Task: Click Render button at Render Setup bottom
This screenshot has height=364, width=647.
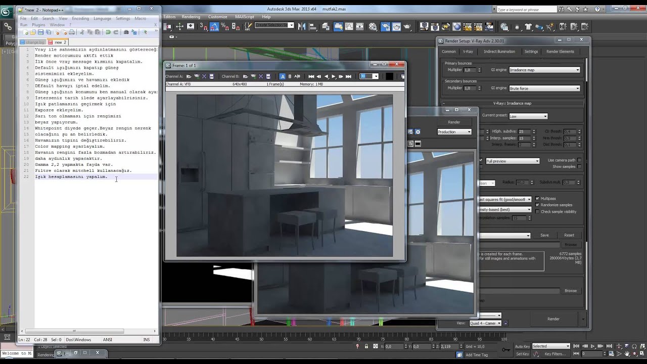Action: (553, 319)
